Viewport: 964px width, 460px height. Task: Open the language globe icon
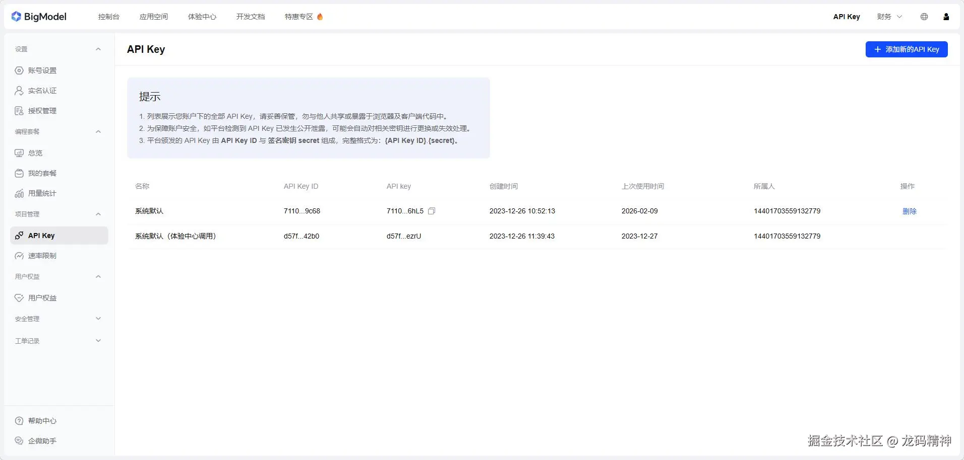924,17
